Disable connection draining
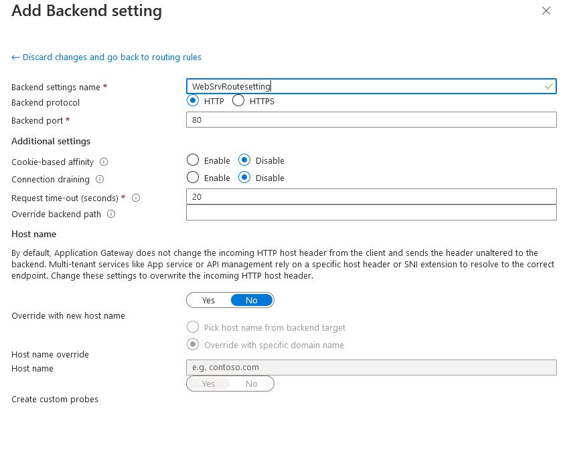Image resolution: width=569 pixels, height=451 pixels. coord(244,178)
